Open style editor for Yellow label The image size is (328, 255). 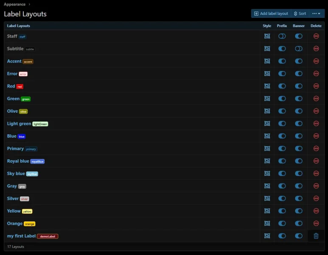267,211
